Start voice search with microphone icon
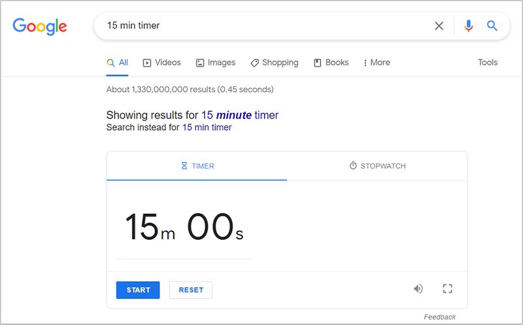 [468, 26]
